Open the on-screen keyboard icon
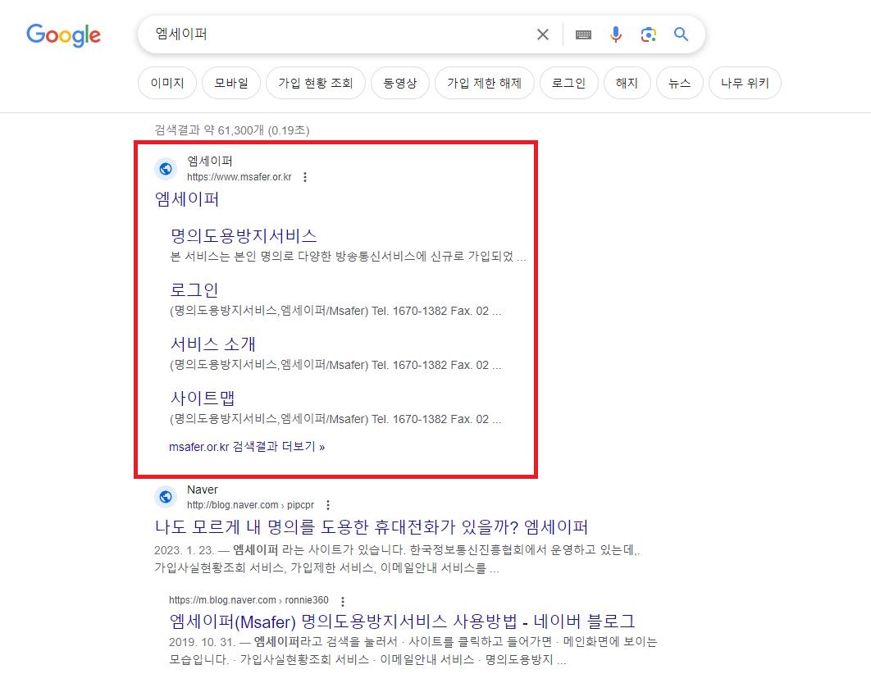This screenshot has height=683, width=871. coord(583,34)
